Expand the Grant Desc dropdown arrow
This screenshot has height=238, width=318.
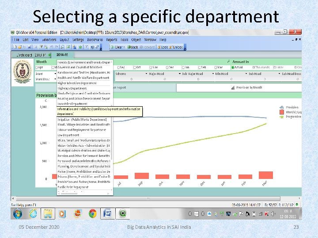(x=55, y=79)
